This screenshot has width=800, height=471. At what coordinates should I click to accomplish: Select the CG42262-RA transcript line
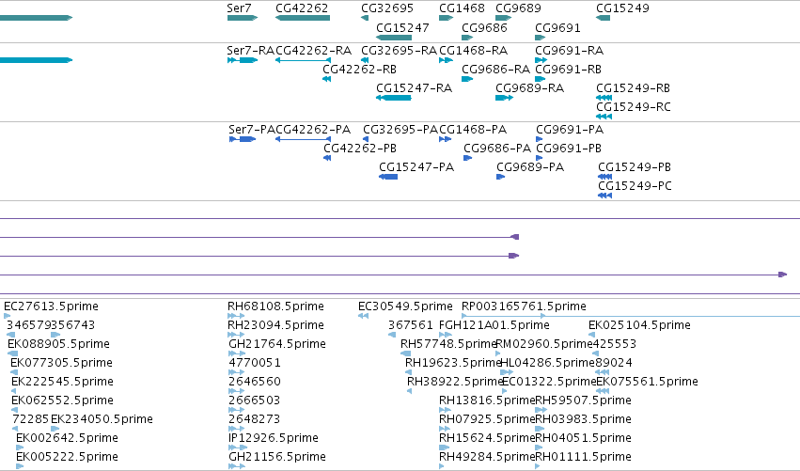(x=303, y=60)
